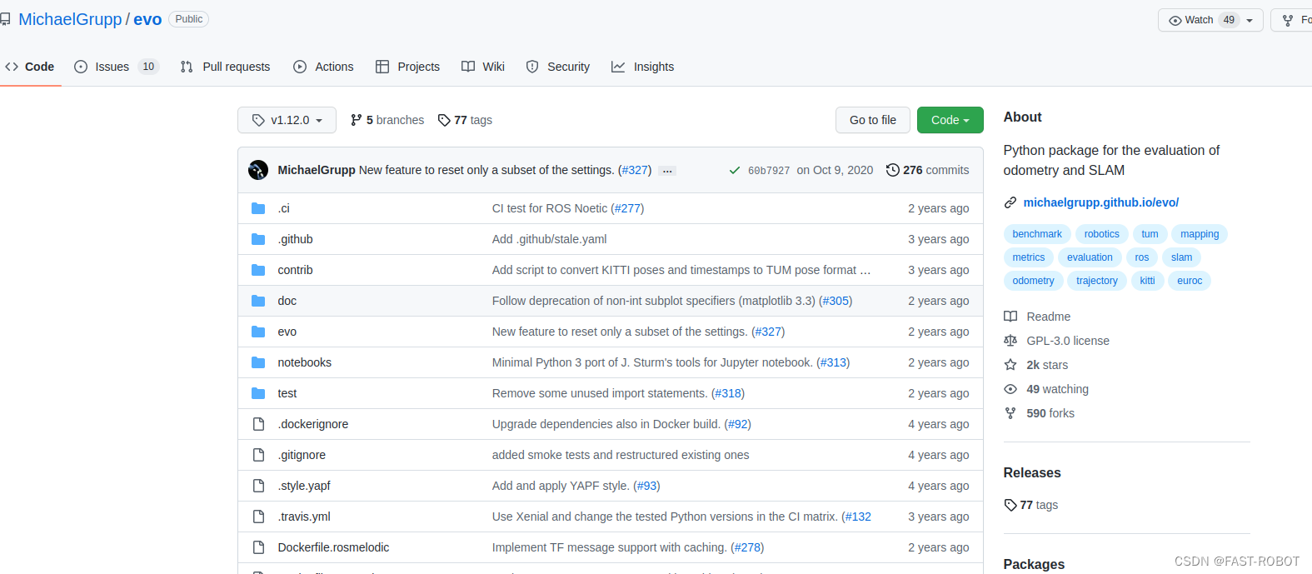This screenshot has height=574, width=1312.
Task: Open the evo repository name link
Action: tap(147, 19)
